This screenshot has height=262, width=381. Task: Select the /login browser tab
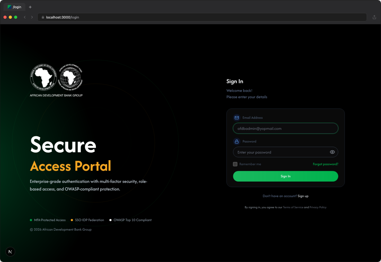tap(15, 7)
